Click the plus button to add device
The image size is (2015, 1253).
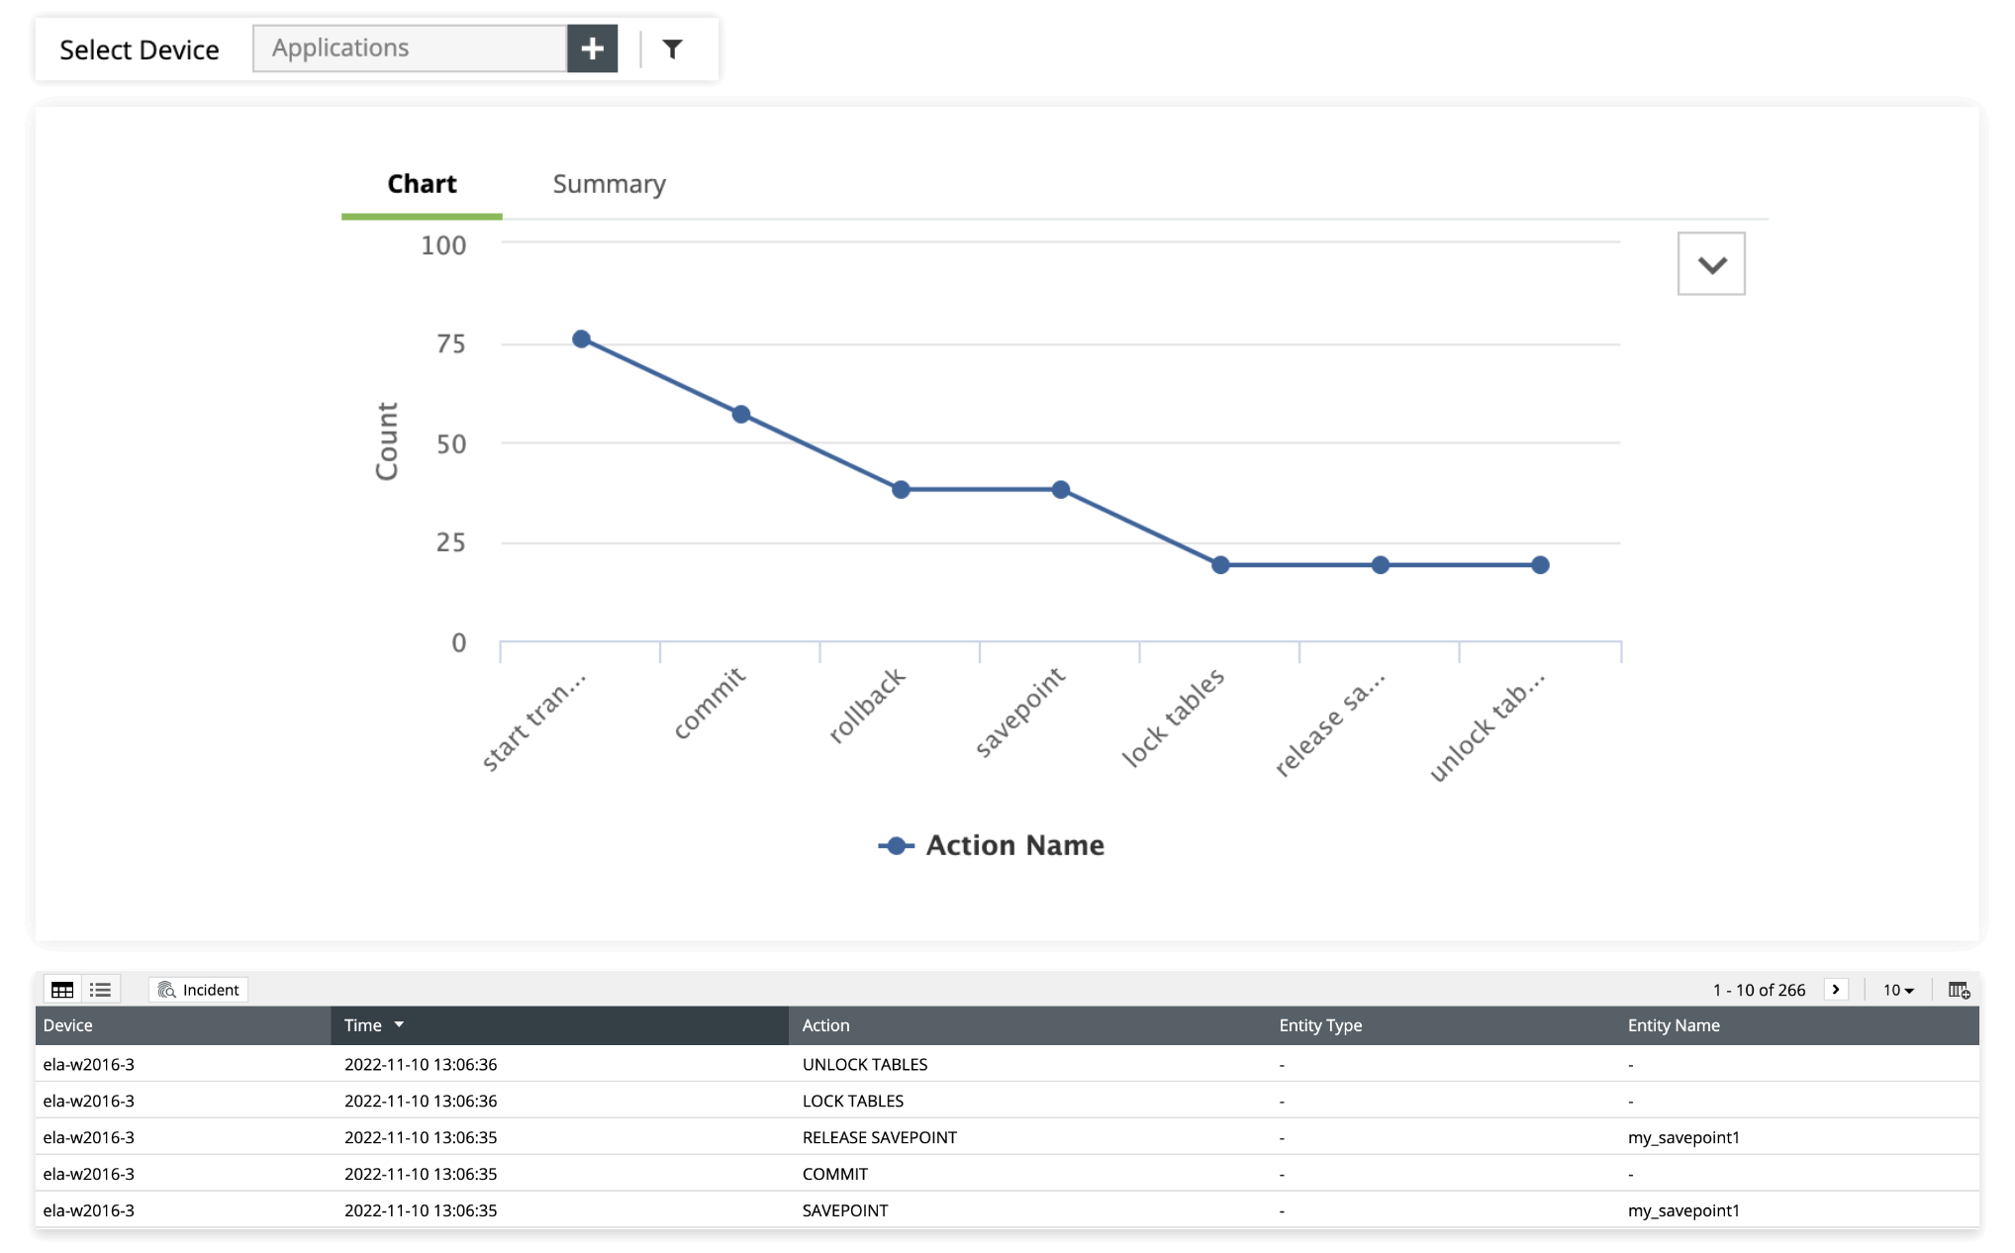[592, 49]
